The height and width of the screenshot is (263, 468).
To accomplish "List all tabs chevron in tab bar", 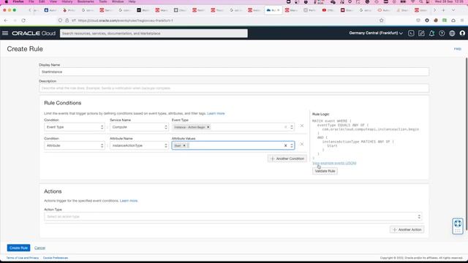I will [453, 10].
